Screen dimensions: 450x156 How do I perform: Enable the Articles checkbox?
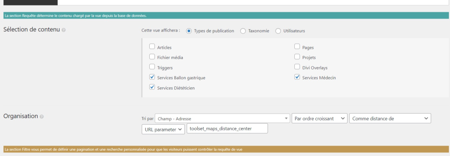coord(152,47)
